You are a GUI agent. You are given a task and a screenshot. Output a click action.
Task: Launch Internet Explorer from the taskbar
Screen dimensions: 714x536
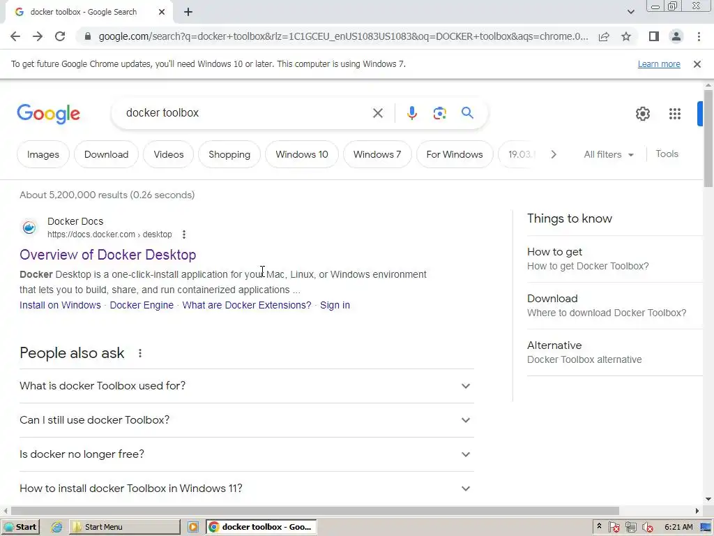(x=57, y=527)
